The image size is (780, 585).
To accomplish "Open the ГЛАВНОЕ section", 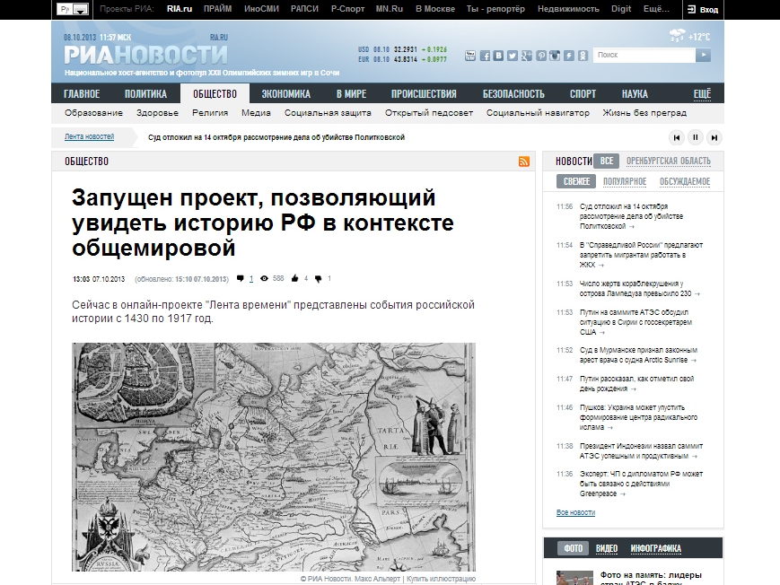I will click(x=82, y=94).
